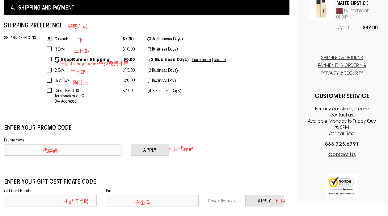Image resolution: width=388 pixels, height=216 pixels.
Task: Click the Rosewood Oddity color swatch
Action: (x=339, y=11)
